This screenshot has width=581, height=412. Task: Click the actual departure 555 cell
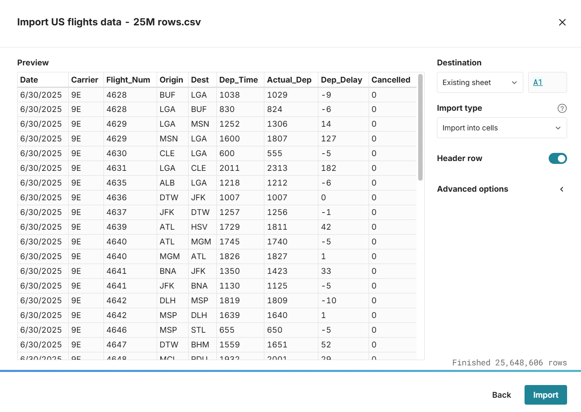tap(291, 154)
